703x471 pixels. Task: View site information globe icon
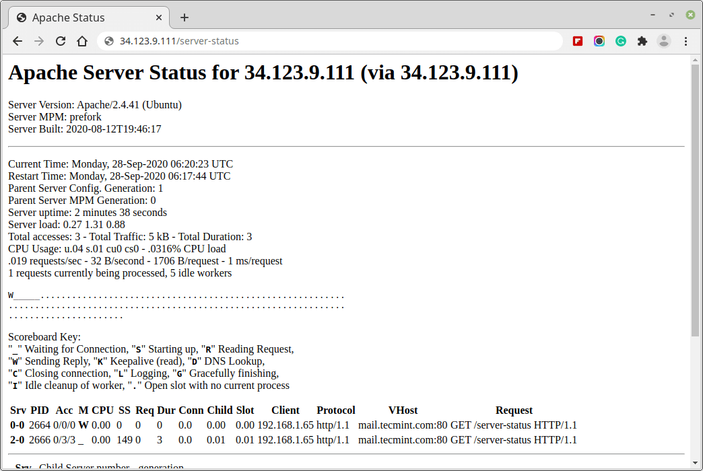[108, 41]
